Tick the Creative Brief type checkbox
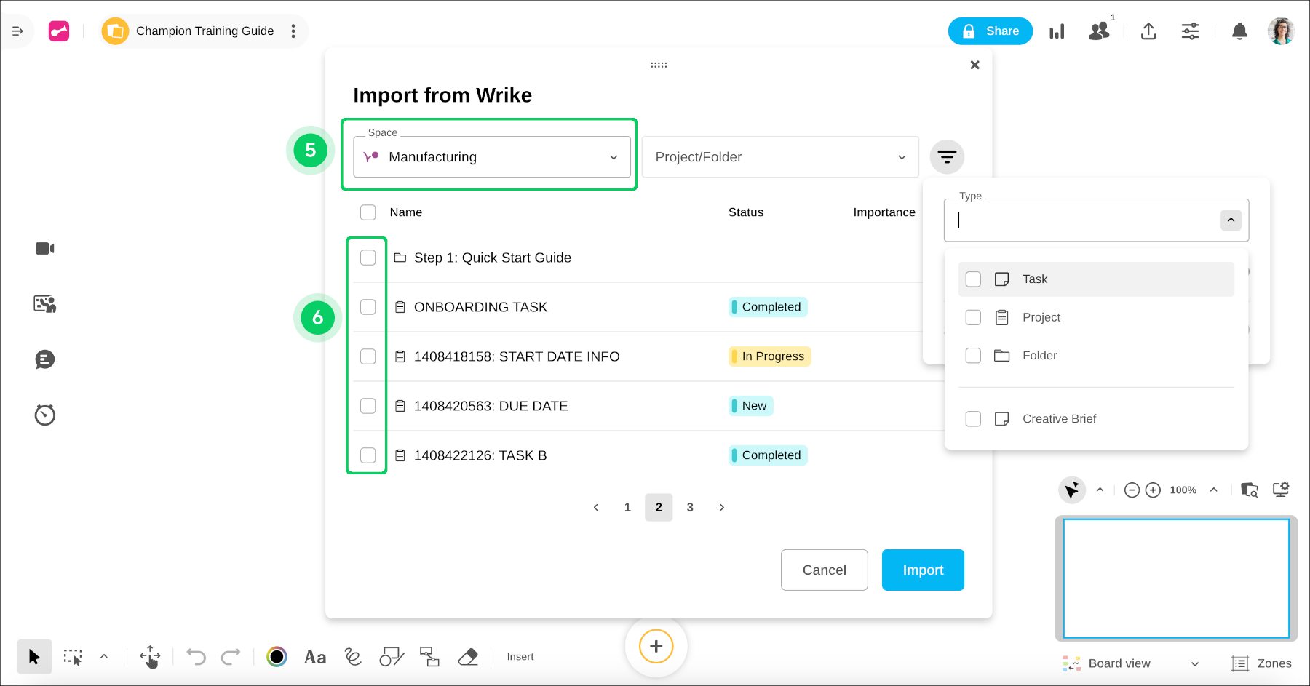The width and height of the screenshot is (1310, 686). coord(973,419)
